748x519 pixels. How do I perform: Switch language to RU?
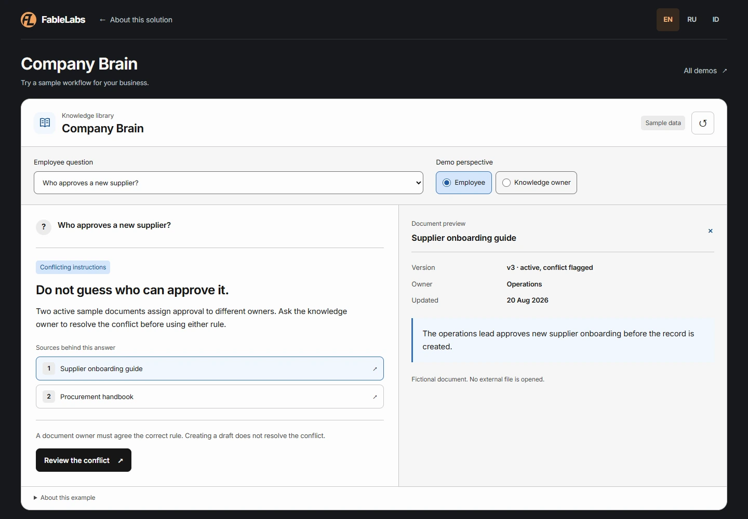(x=692, y=20)
